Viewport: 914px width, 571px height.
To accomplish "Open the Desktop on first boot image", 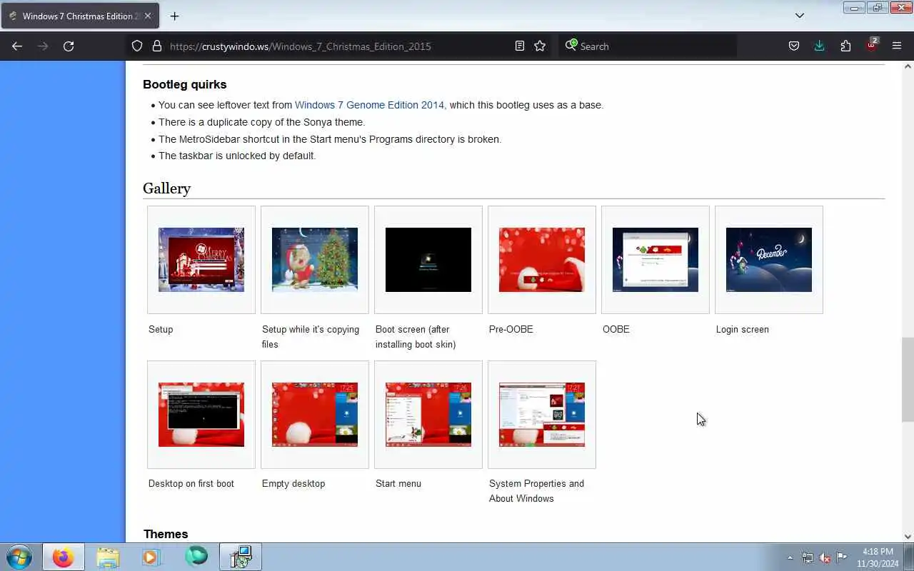I will tap(201, 415).
